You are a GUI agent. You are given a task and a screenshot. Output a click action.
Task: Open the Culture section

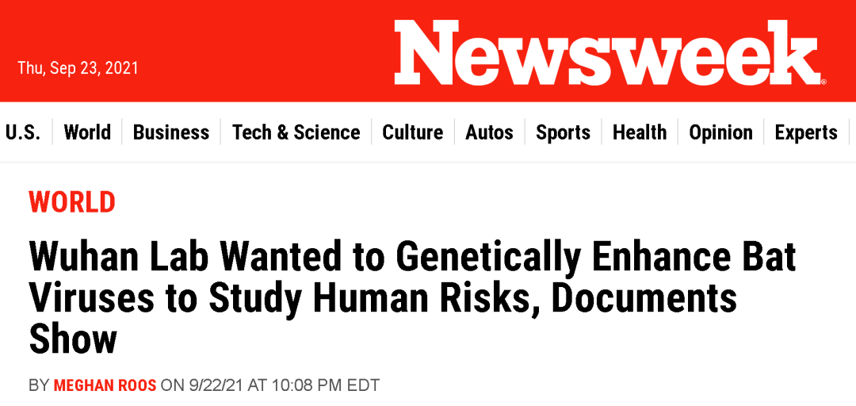pyautogui.click(x=413, y=132)
